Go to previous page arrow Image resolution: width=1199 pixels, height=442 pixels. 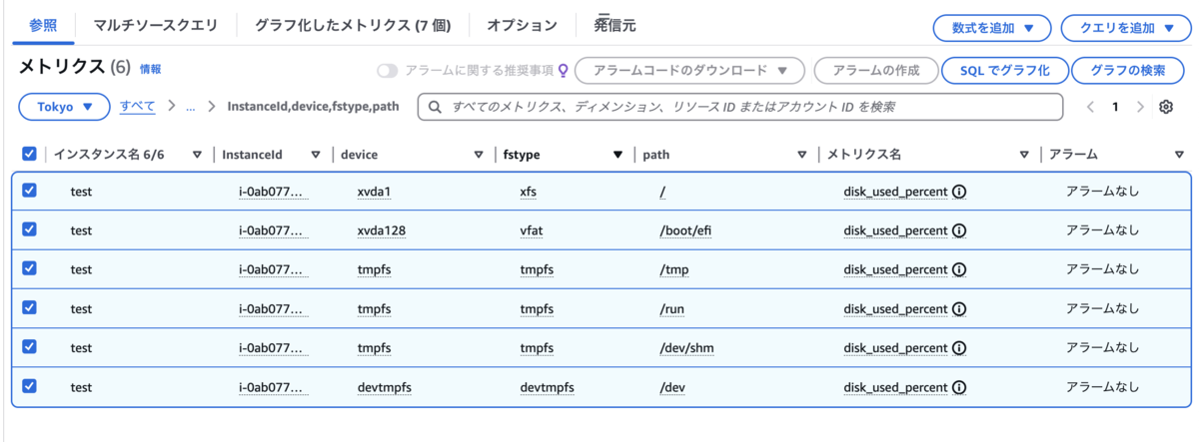(x=1091, y=107)
